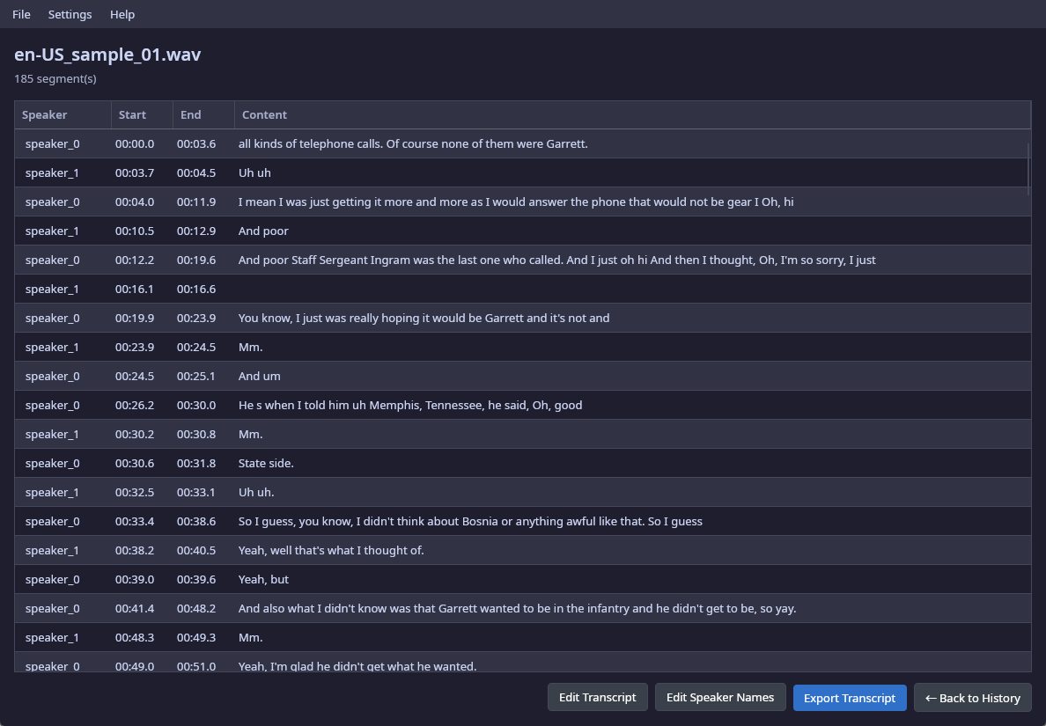Click the '185 segment(s)' label
The height and width of the screenshot is (726, 1046).
pos(55,78)
